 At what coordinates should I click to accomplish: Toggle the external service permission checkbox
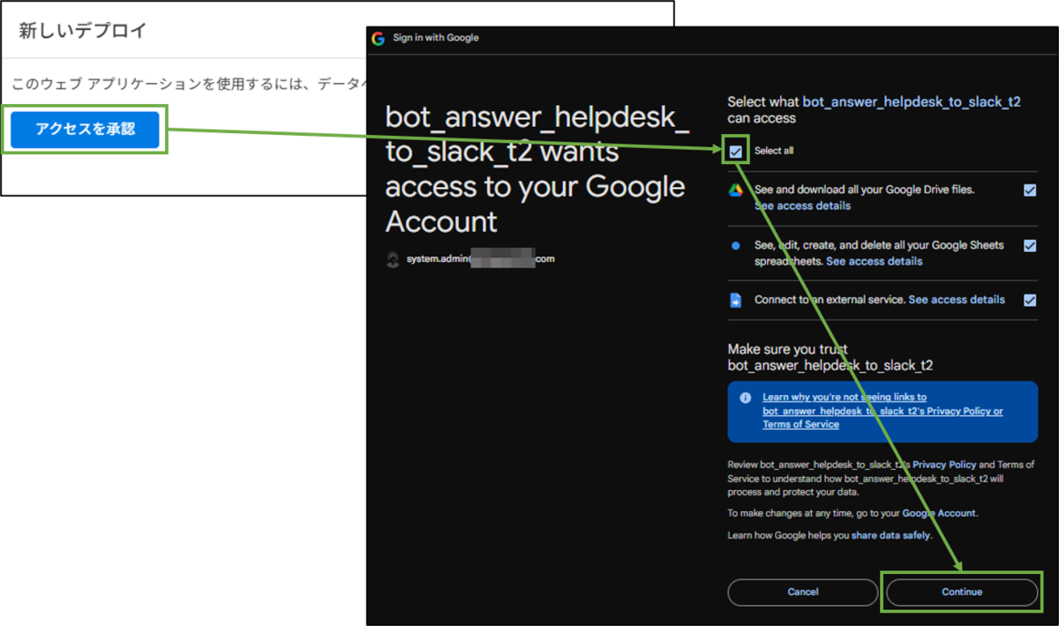[1030, 300]
